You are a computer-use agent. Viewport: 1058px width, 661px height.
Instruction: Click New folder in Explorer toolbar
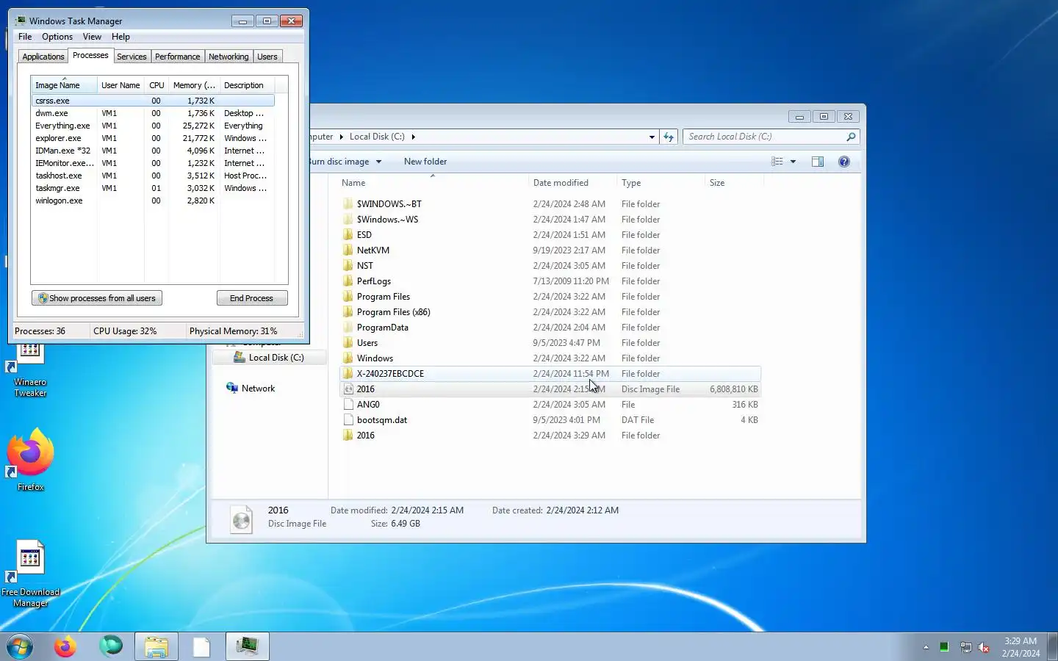[x=425, y=162]
